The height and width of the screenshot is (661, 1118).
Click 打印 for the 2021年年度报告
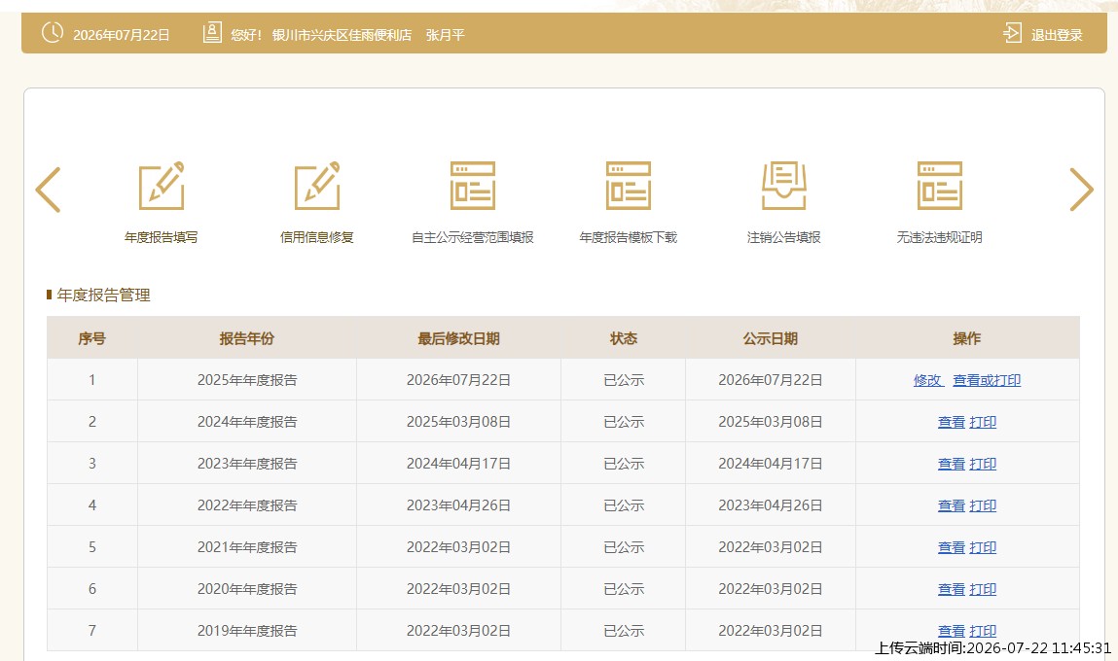[983, 547]
